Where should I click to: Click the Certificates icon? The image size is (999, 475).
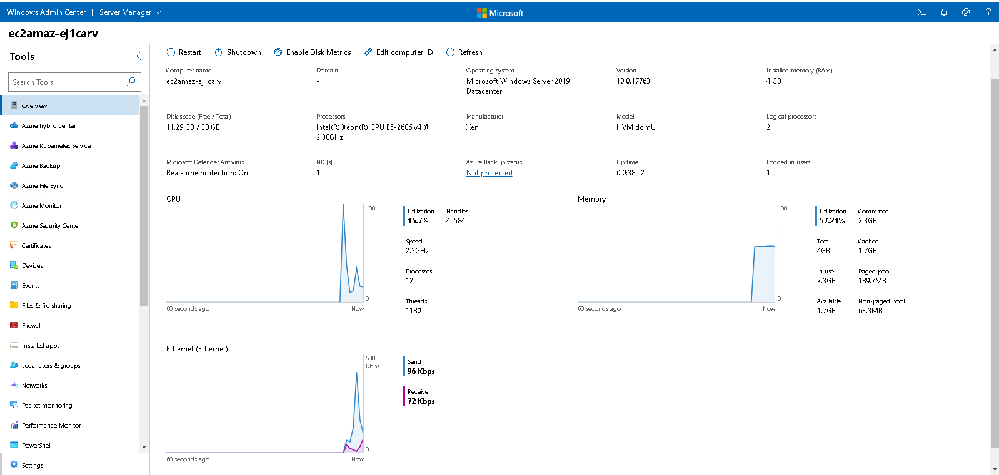(x=14, y=245)
